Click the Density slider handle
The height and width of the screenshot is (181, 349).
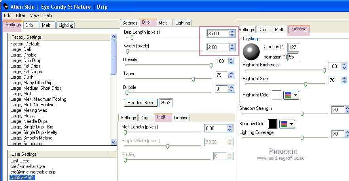[x=211, y=65]
